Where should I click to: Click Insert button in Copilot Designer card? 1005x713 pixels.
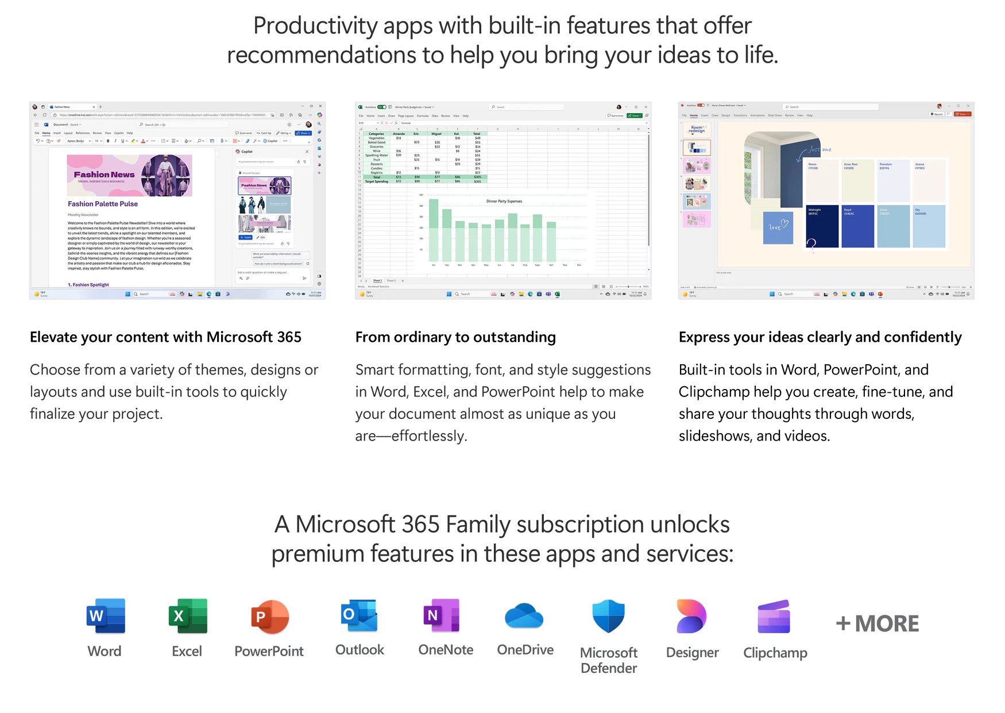click(245, 237)
